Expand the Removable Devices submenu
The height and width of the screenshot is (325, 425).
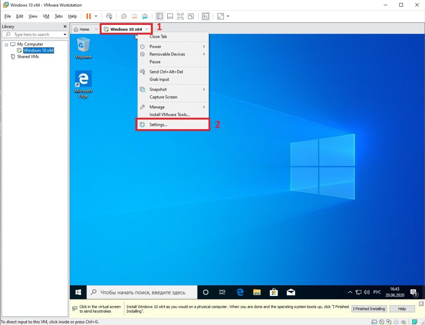coord(173,54)
